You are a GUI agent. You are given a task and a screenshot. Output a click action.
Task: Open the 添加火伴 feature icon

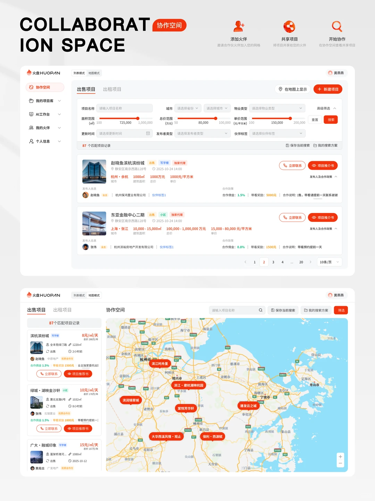coord(239,27)
